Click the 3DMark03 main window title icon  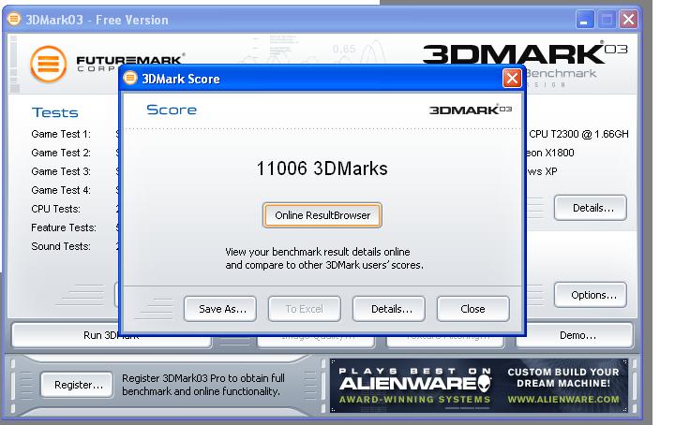pos(14,20)
